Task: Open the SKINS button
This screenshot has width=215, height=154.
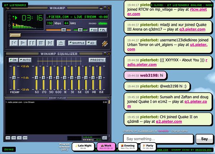Action: click(9, 149)
